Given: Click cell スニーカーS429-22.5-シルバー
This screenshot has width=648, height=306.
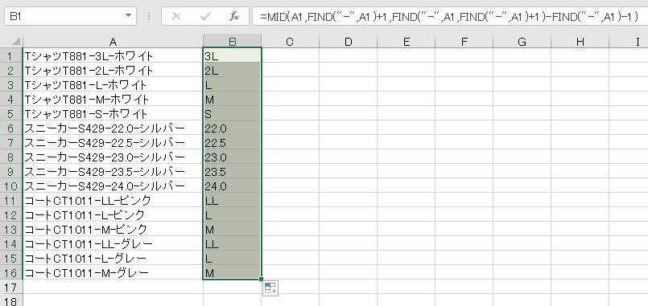Looking at the screenshot, I should click(x=113, y=142).
